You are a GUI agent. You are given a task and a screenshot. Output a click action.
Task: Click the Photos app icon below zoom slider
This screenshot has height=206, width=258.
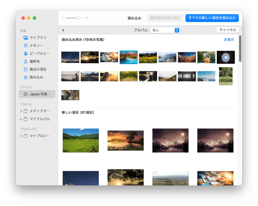click(x=63, y=30)
